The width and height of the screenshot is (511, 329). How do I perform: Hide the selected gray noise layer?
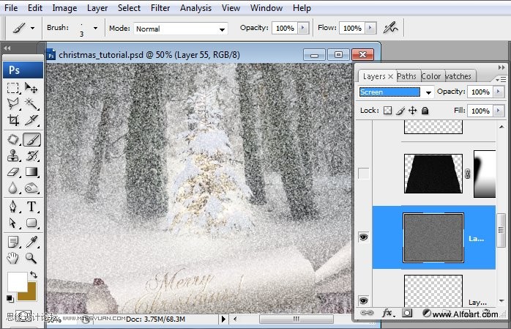click(x=364, y=237)
